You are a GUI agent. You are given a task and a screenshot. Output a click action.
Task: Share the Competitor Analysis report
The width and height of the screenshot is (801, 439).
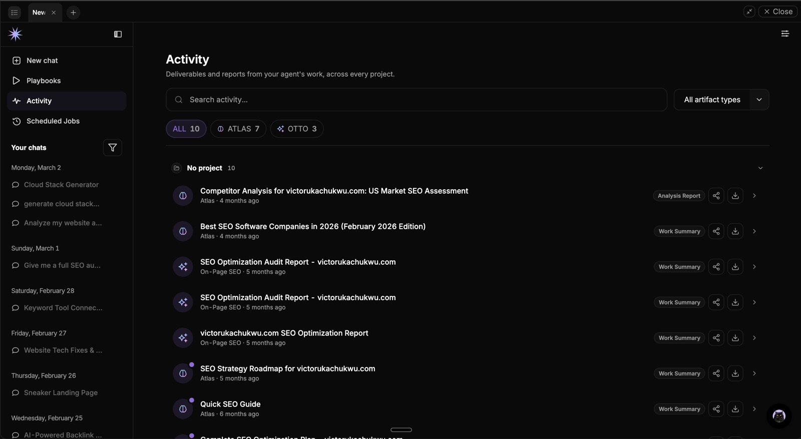[716, 196]
